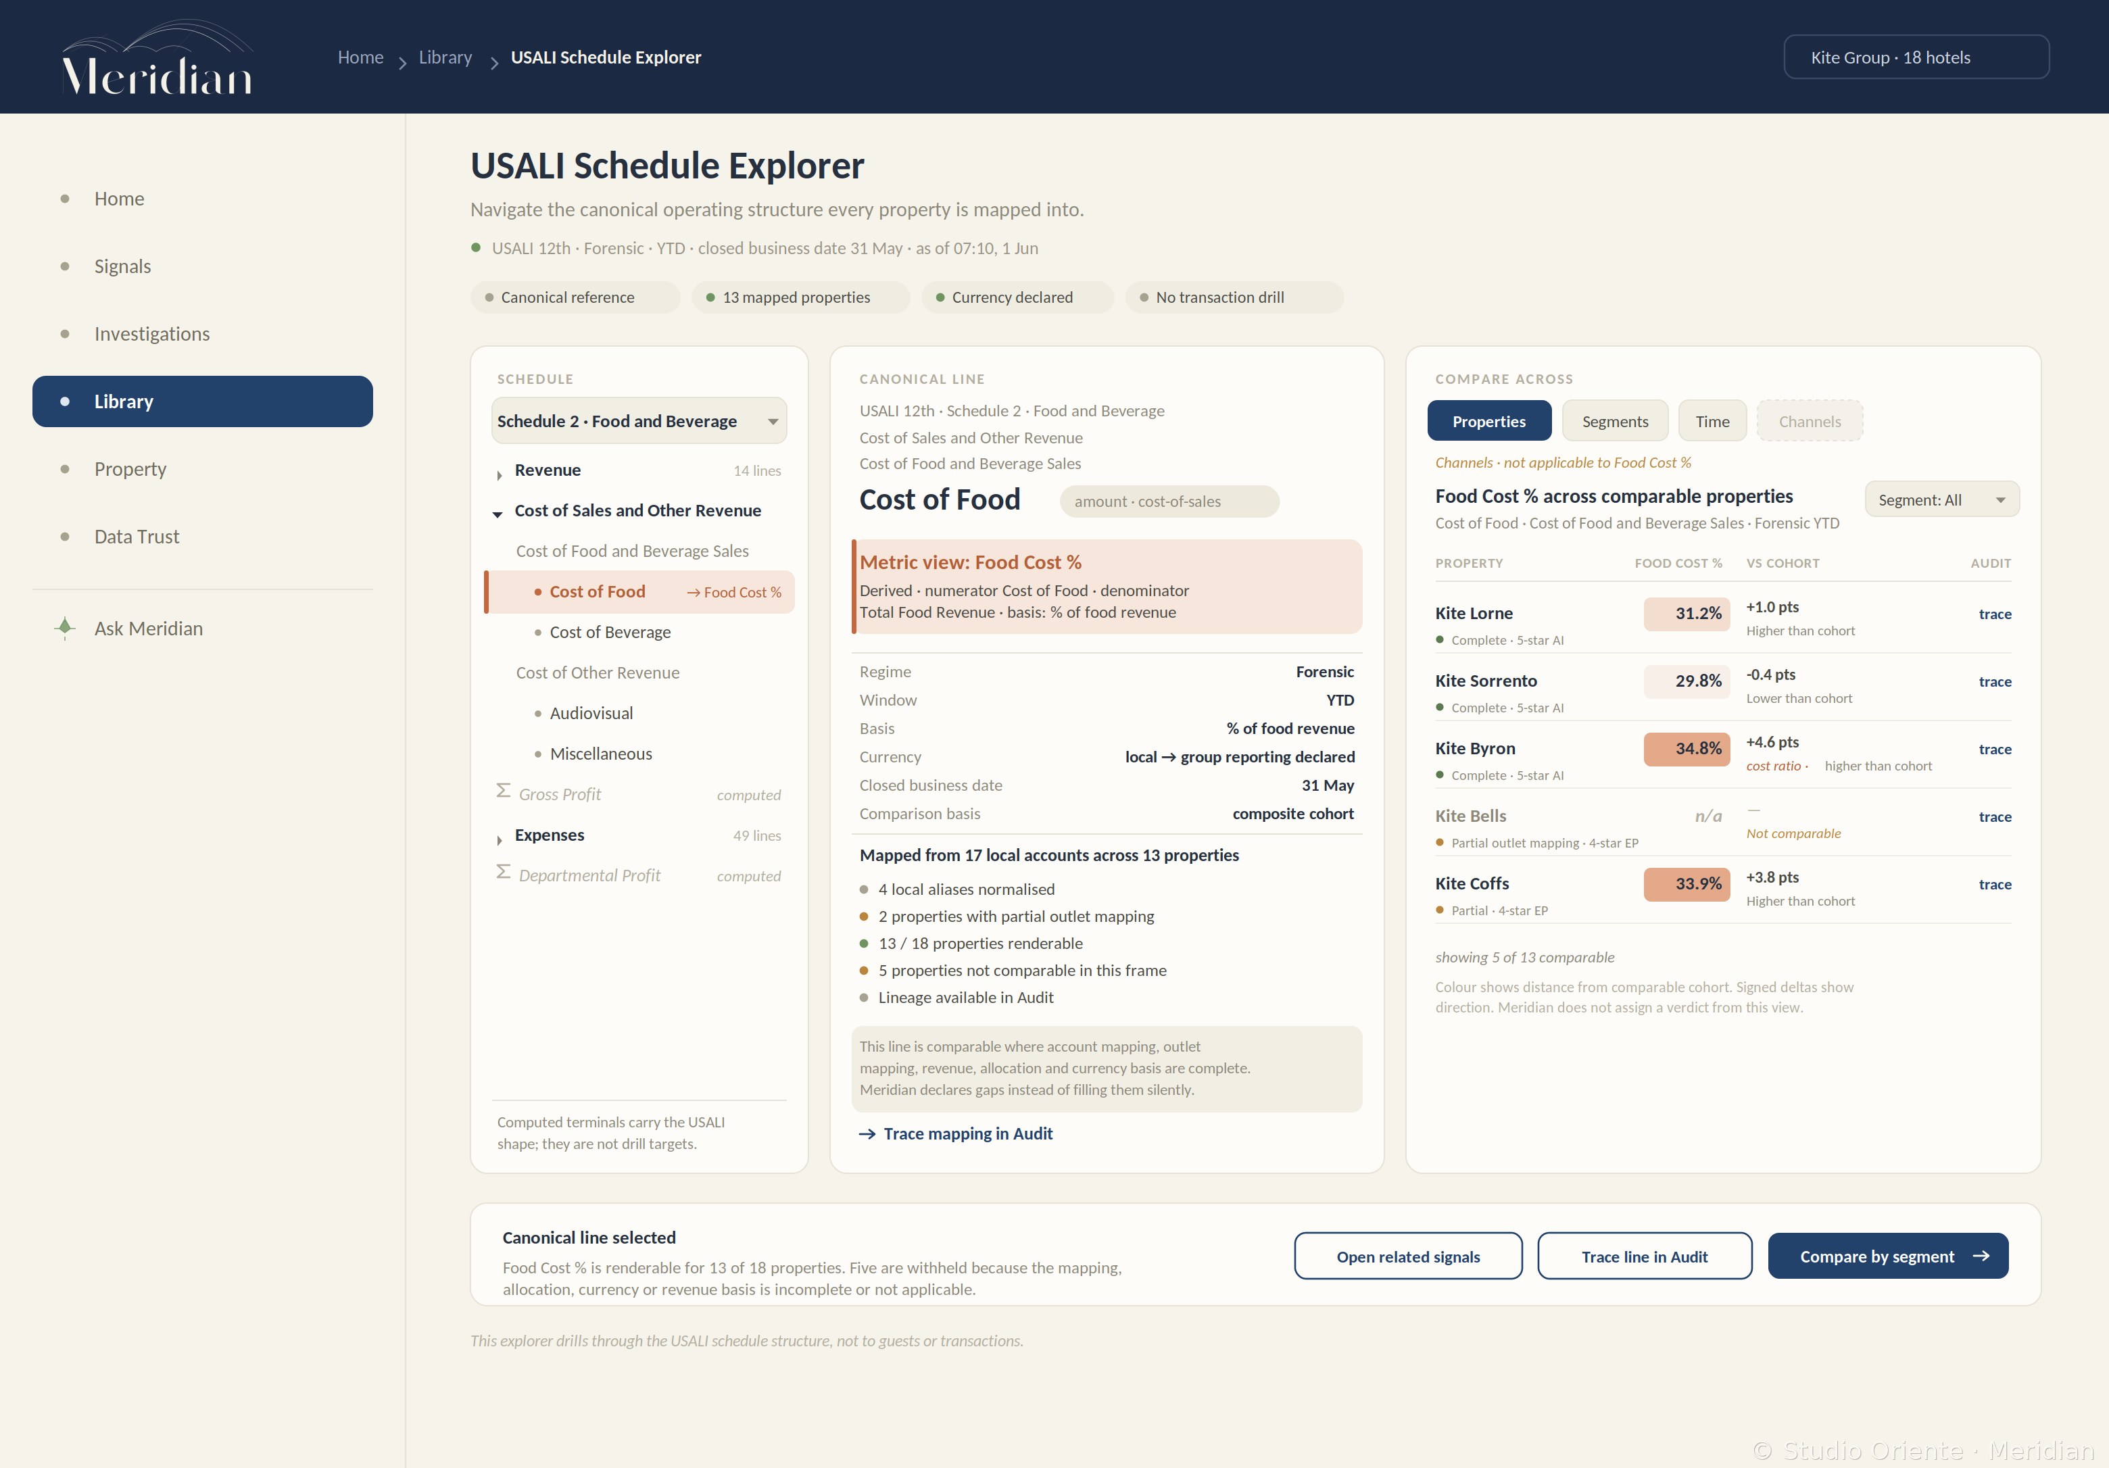The width and height of the screenshot is (2109, 1468).
Task: Click the No transaction drill chip
Action: pyautogui.click(x=1234, y=297)
